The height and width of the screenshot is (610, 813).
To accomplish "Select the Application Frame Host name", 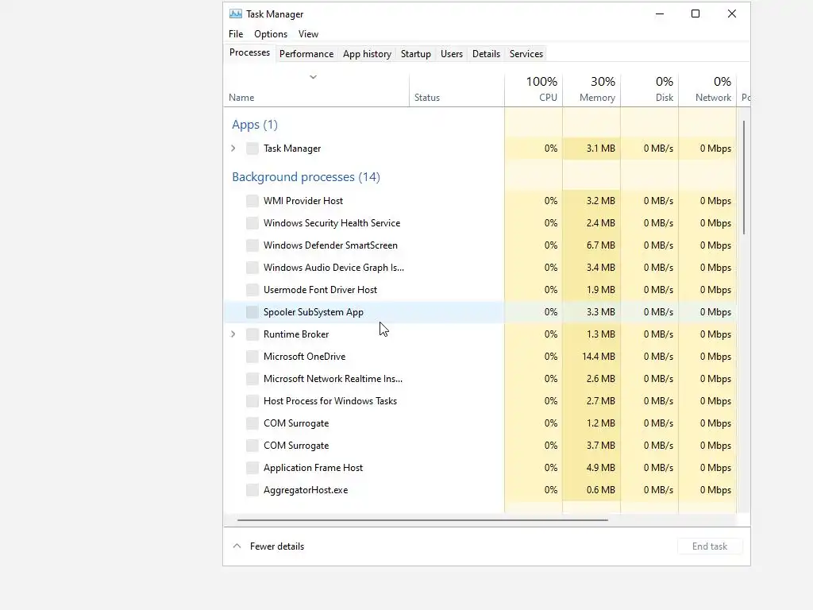I will (x=313, y=468).
